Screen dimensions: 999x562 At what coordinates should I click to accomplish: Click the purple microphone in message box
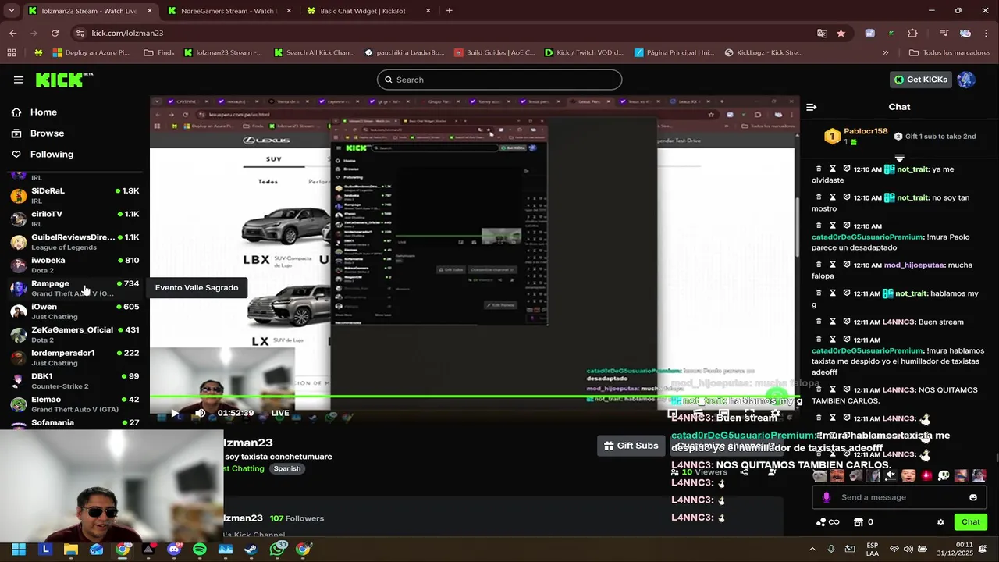click(x=826, y=497)
